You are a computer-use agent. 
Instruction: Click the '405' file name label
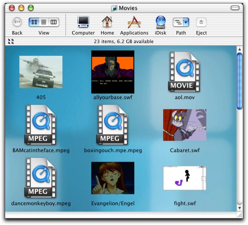(41, 97)
